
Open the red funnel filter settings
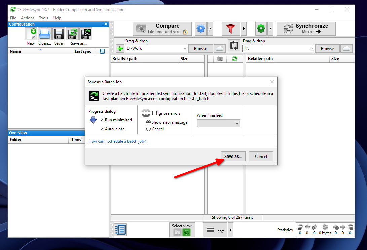pos(231,29)
